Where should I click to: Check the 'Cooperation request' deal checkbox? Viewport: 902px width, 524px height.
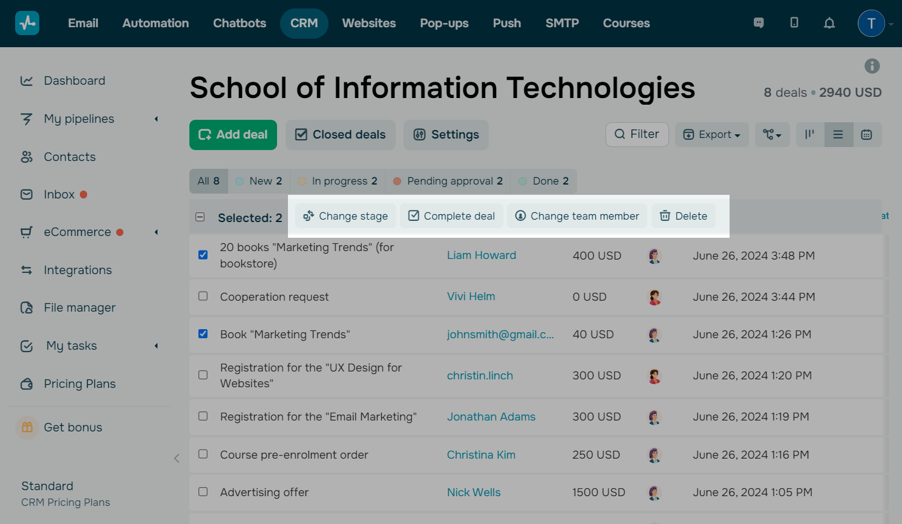(x=203, y=296)
